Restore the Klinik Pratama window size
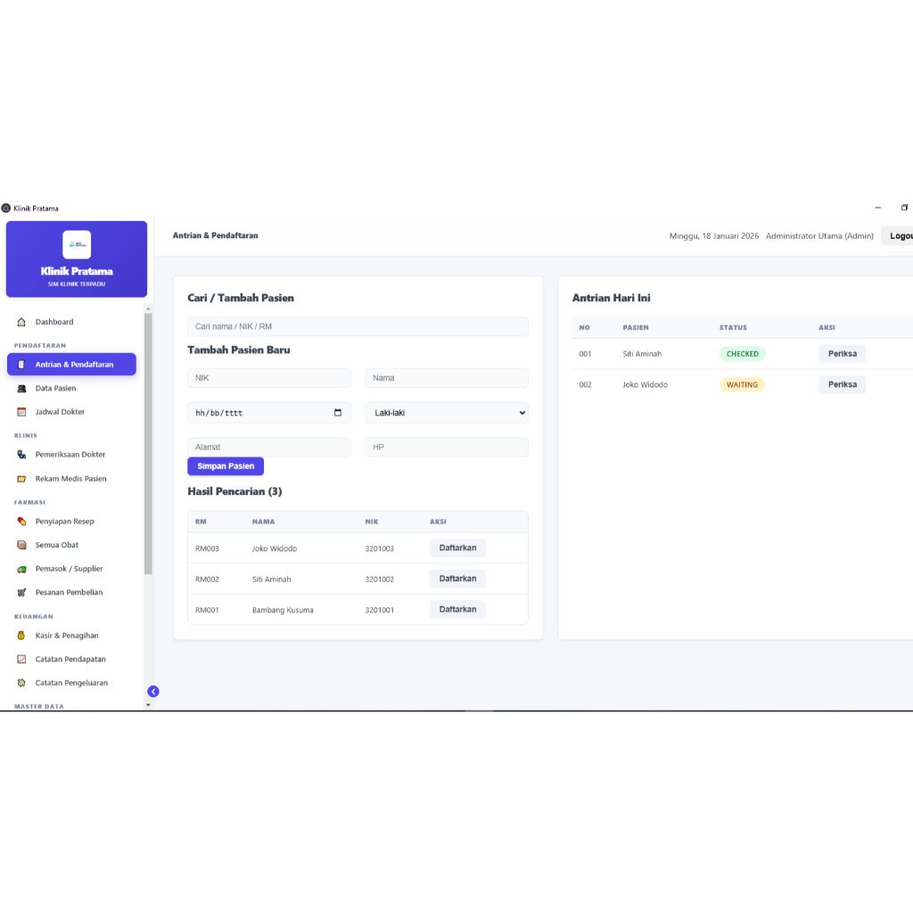This screenshot has width=913, height=913. [x=904, y=208]
